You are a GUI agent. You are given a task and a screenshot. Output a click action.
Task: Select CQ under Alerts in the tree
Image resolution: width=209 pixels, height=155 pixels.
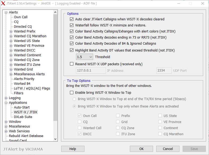click(x=16, y=22)
